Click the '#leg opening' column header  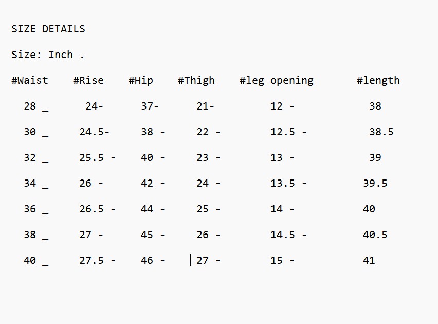[x=277, y=81]
